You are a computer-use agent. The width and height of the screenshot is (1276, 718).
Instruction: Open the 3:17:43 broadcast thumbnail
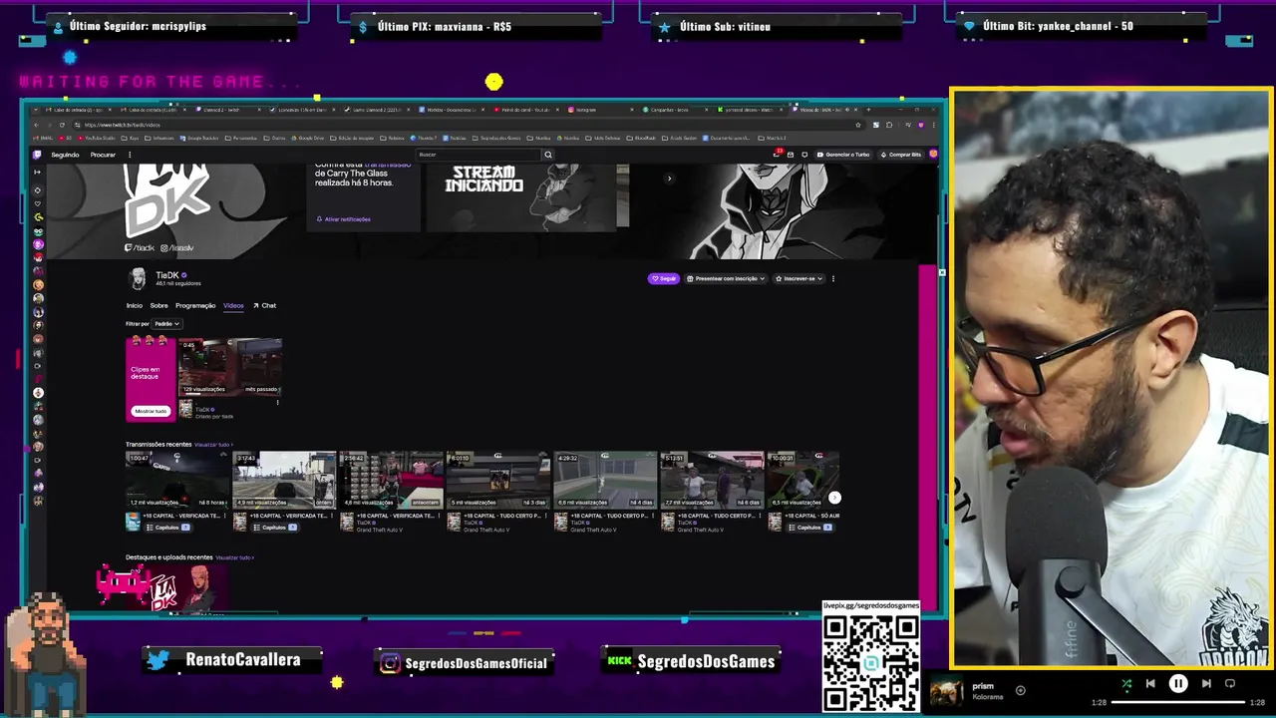(284, 480)
